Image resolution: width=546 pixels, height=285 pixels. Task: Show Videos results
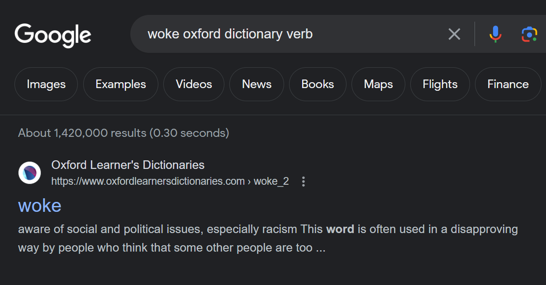194,84
